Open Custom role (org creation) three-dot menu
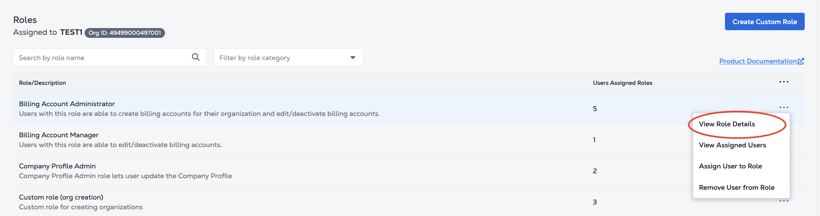Viewport: 820px width, 216px height. (784, 201)
